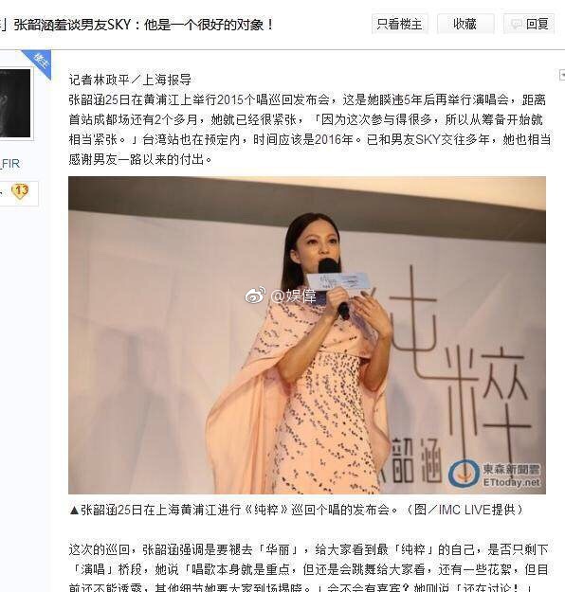
Task: Open the post author's dark avatar thumbnail
Action: point(15,102)
